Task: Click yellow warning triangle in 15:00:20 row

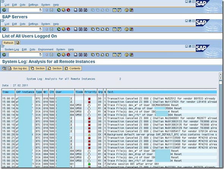Action: point(89,135)
